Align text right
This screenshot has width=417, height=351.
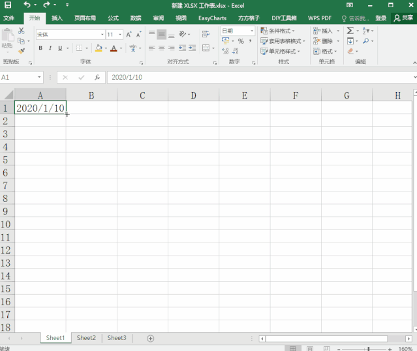172,48
